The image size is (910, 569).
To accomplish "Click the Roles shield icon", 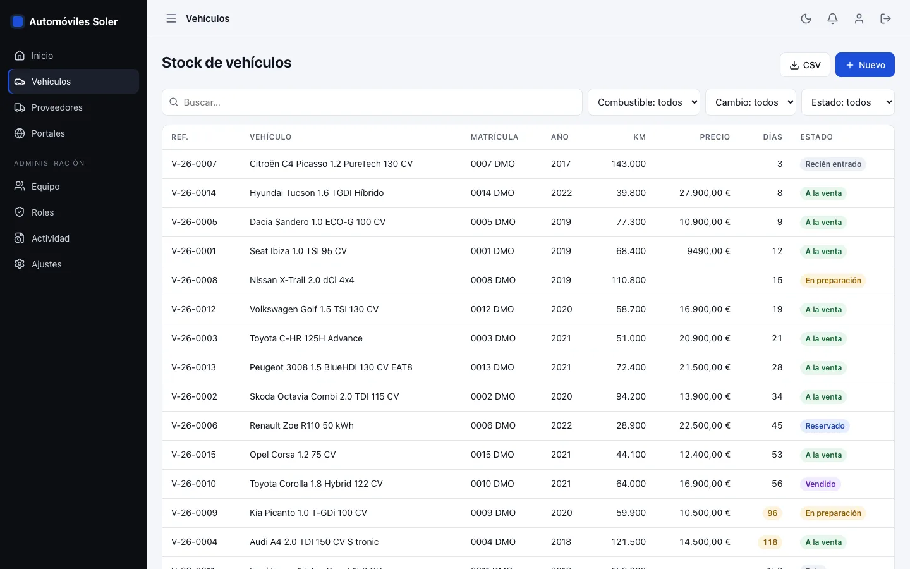I will [20, 212].
